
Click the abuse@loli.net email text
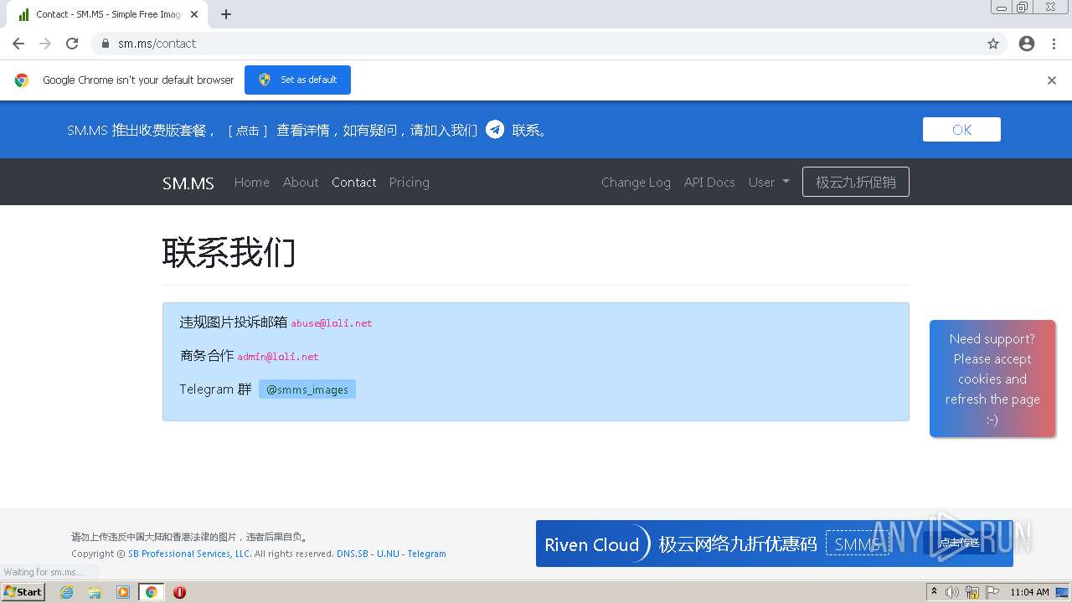click(x=332, y=323)
